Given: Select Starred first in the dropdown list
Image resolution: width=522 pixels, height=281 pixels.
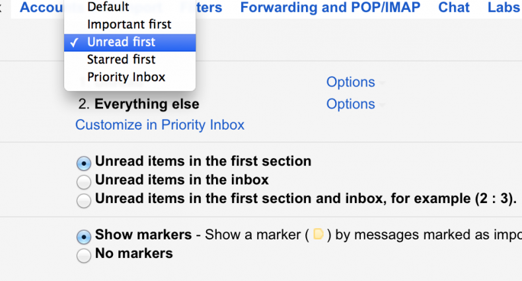Looking at the screenshot, I should (x=121, y=60).
